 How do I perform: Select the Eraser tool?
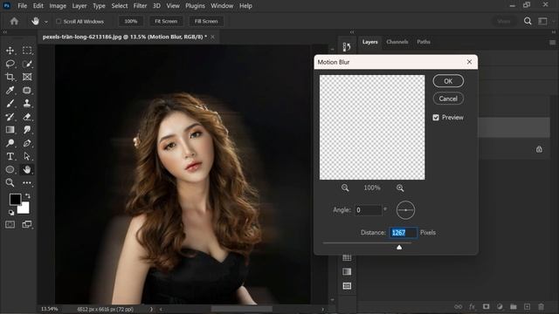[27, 117]
